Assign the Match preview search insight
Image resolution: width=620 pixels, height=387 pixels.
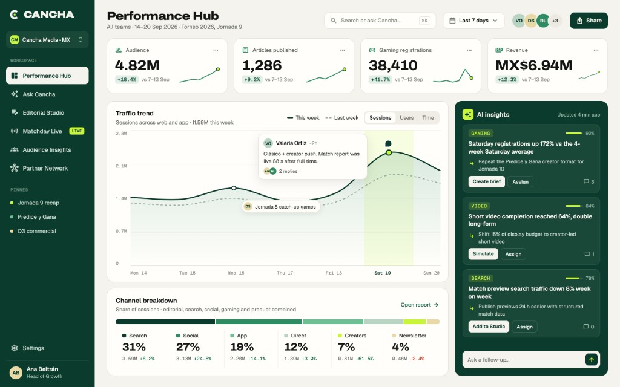click(x=524, y=327)
